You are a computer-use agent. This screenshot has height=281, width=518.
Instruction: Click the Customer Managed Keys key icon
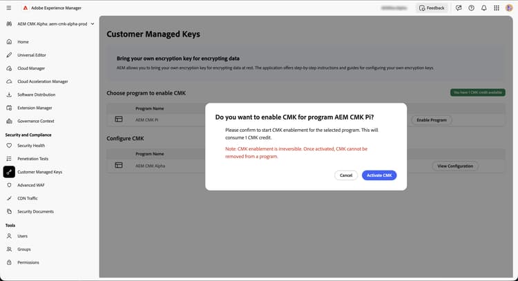[9, 172]
